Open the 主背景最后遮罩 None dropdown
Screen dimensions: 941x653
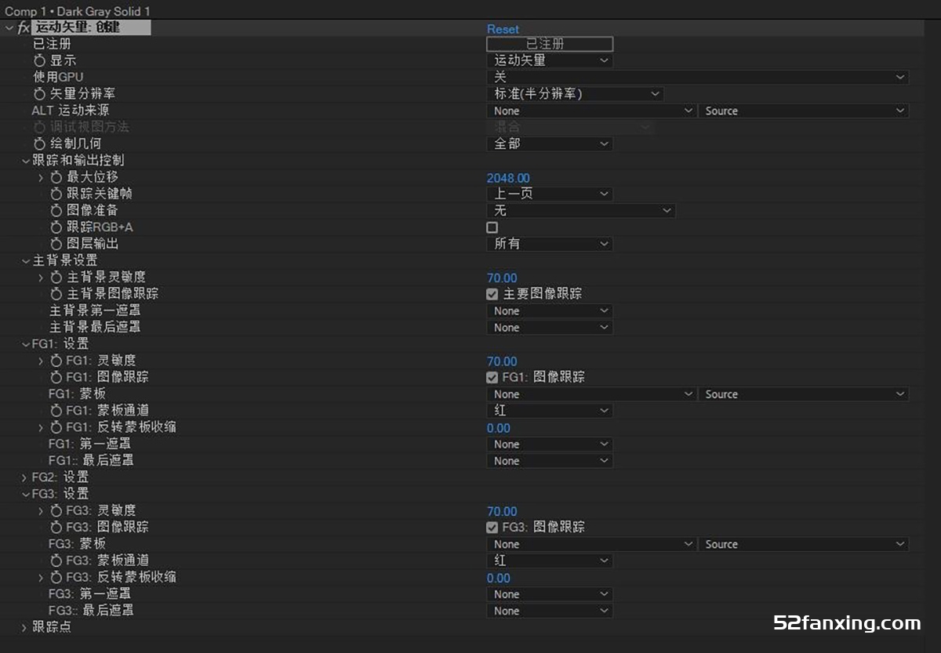[x=550, y=327]
